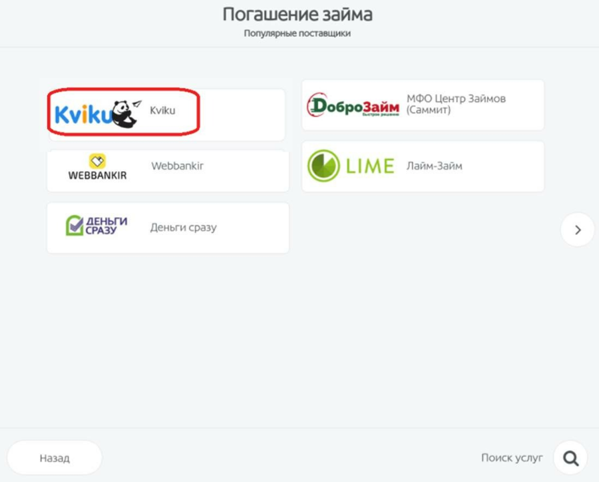The image size is (599, 482).
Task: Select the Деньги сразу provider name
Action: [183, 228]
